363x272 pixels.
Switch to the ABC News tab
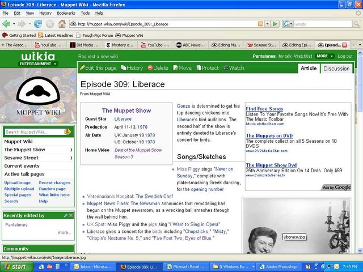tap(191, 45)
